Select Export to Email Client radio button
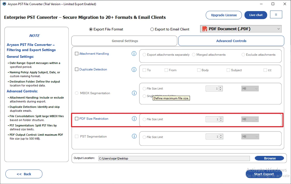The width and height of the screenshot is (291, 184). (152, 29)
